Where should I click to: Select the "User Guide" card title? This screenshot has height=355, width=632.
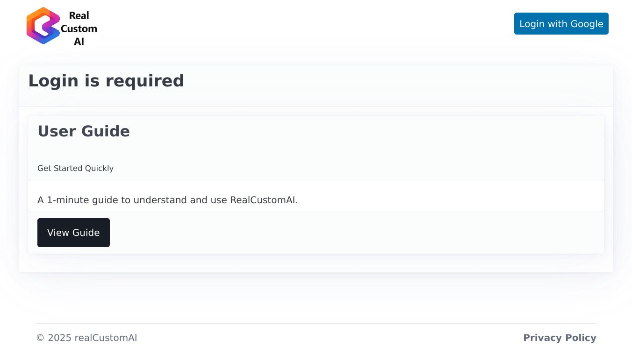(84, 131)
